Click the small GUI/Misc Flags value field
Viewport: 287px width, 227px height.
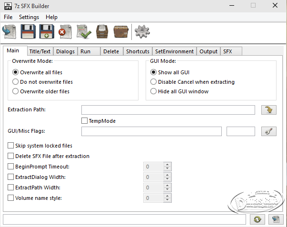tap(241, 131)
